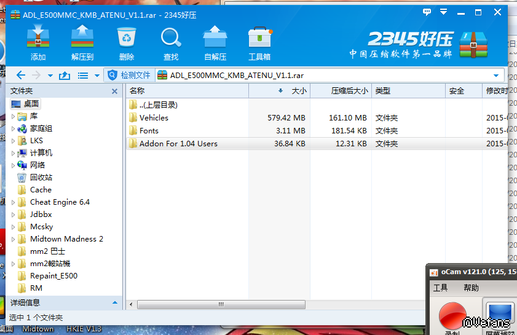Select the Mcsky folder in tree
This screenshot has height=335, width=517.
click(x=42, y=227)
